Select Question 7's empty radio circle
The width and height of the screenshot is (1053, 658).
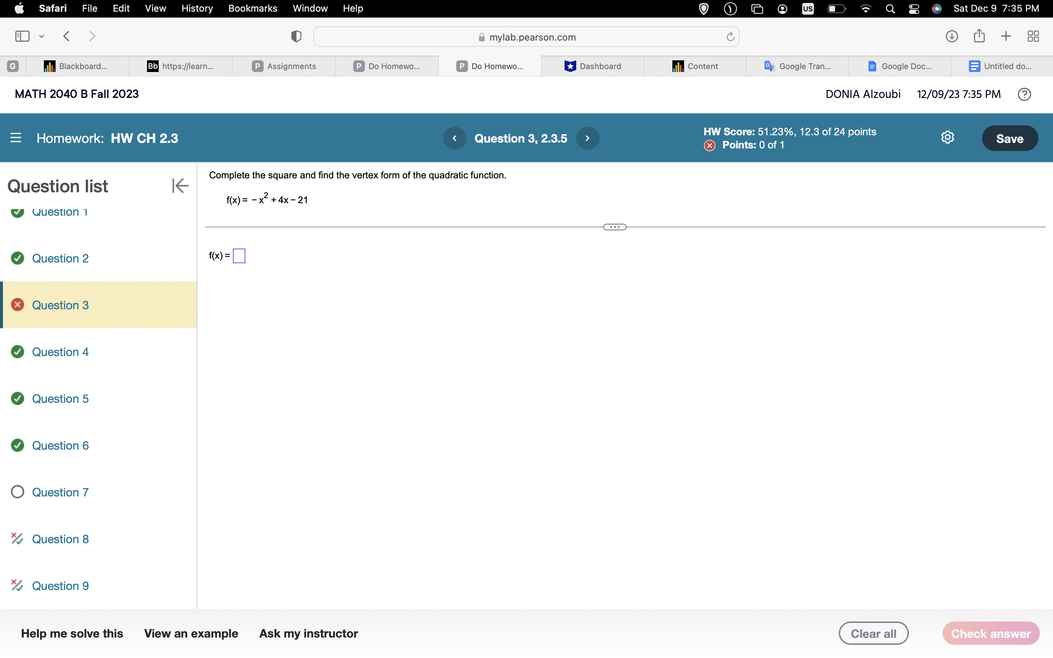(18, 492)
